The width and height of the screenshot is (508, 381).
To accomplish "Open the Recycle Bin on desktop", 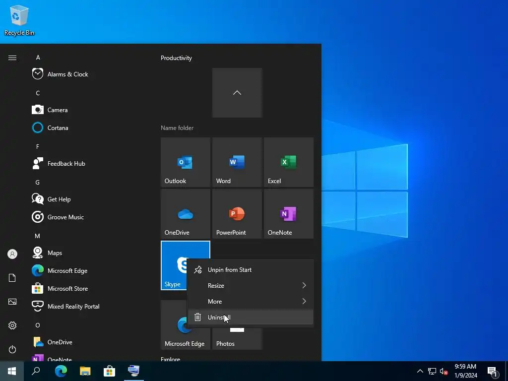I will pos(19,20).
